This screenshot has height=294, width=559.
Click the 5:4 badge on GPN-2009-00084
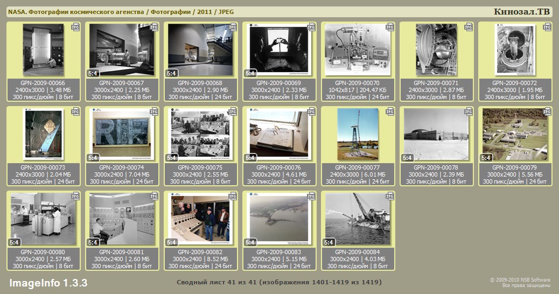click(329, 242)
